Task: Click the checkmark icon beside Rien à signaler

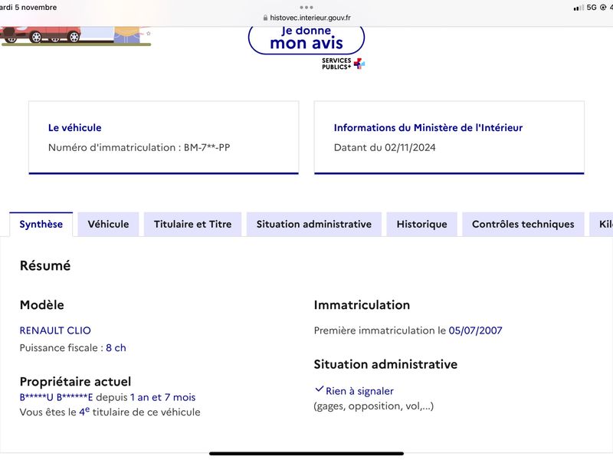Action: [319, 389]
